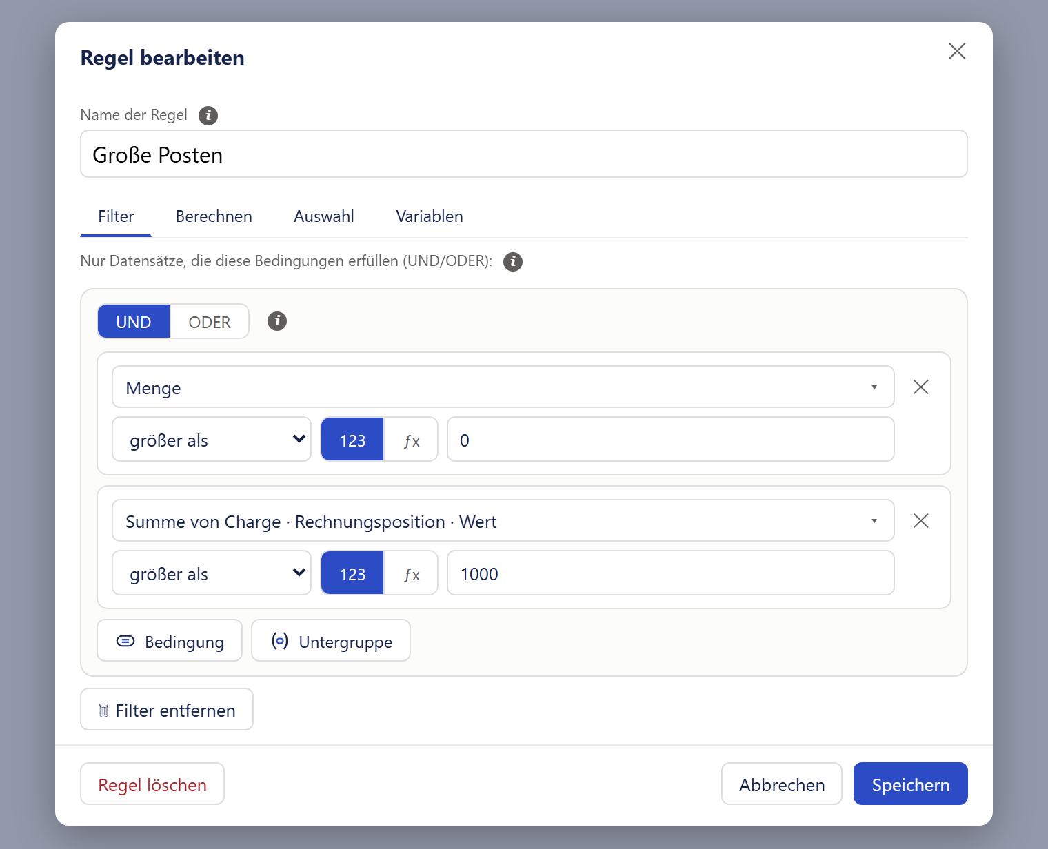Open the größer als operator for Menge
Viewport: 1048px width, 849px height.
(212, 440)
